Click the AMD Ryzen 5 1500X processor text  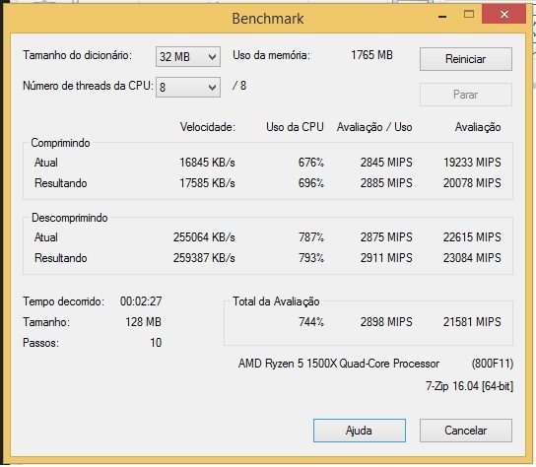point(339,364)
